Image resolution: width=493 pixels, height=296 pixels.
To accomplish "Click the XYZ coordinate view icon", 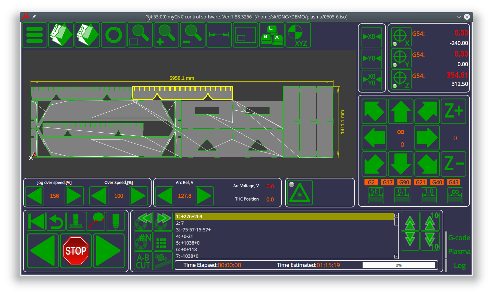I will tap(298, 35).
